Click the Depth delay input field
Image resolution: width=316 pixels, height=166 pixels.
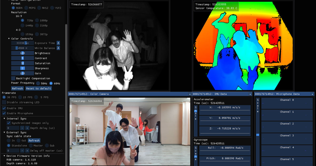click(x=13, y=128)
